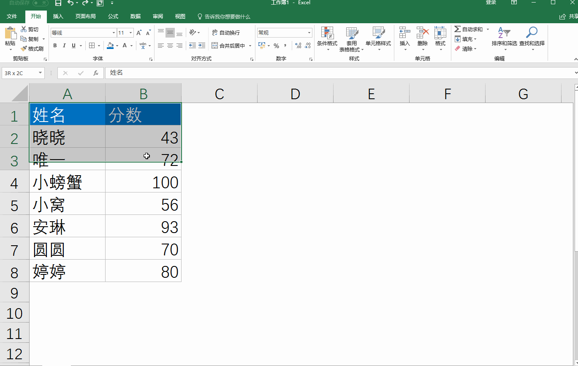This screenshot has height=366, width=578.
Task: Click the 插入 cells button
Action: tap(405, 38)
